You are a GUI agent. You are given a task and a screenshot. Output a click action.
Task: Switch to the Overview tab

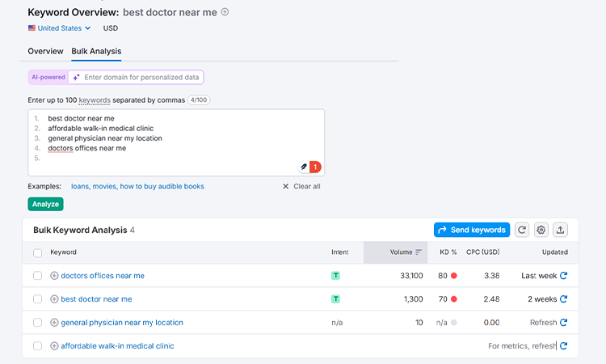click(45, 52)
